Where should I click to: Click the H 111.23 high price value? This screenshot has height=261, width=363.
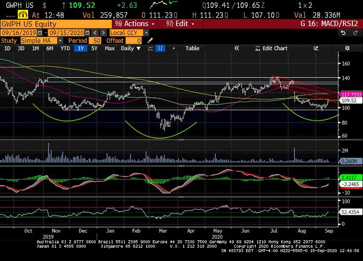pos(210,15)
